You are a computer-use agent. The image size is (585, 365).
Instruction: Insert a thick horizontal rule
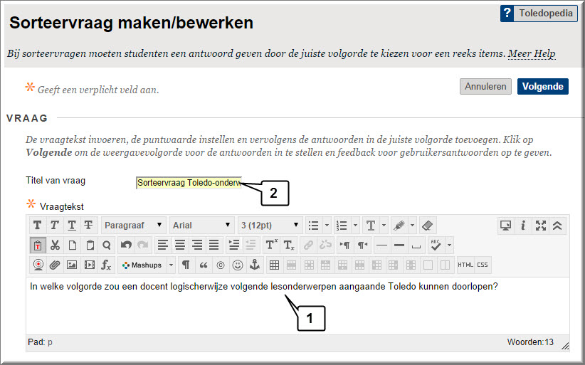click(399, 245)
